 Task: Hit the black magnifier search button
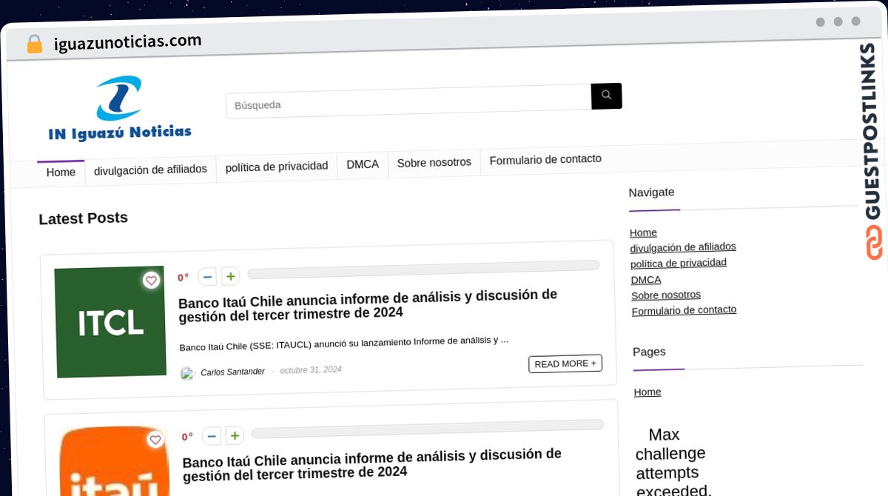[x=607, y=95]
